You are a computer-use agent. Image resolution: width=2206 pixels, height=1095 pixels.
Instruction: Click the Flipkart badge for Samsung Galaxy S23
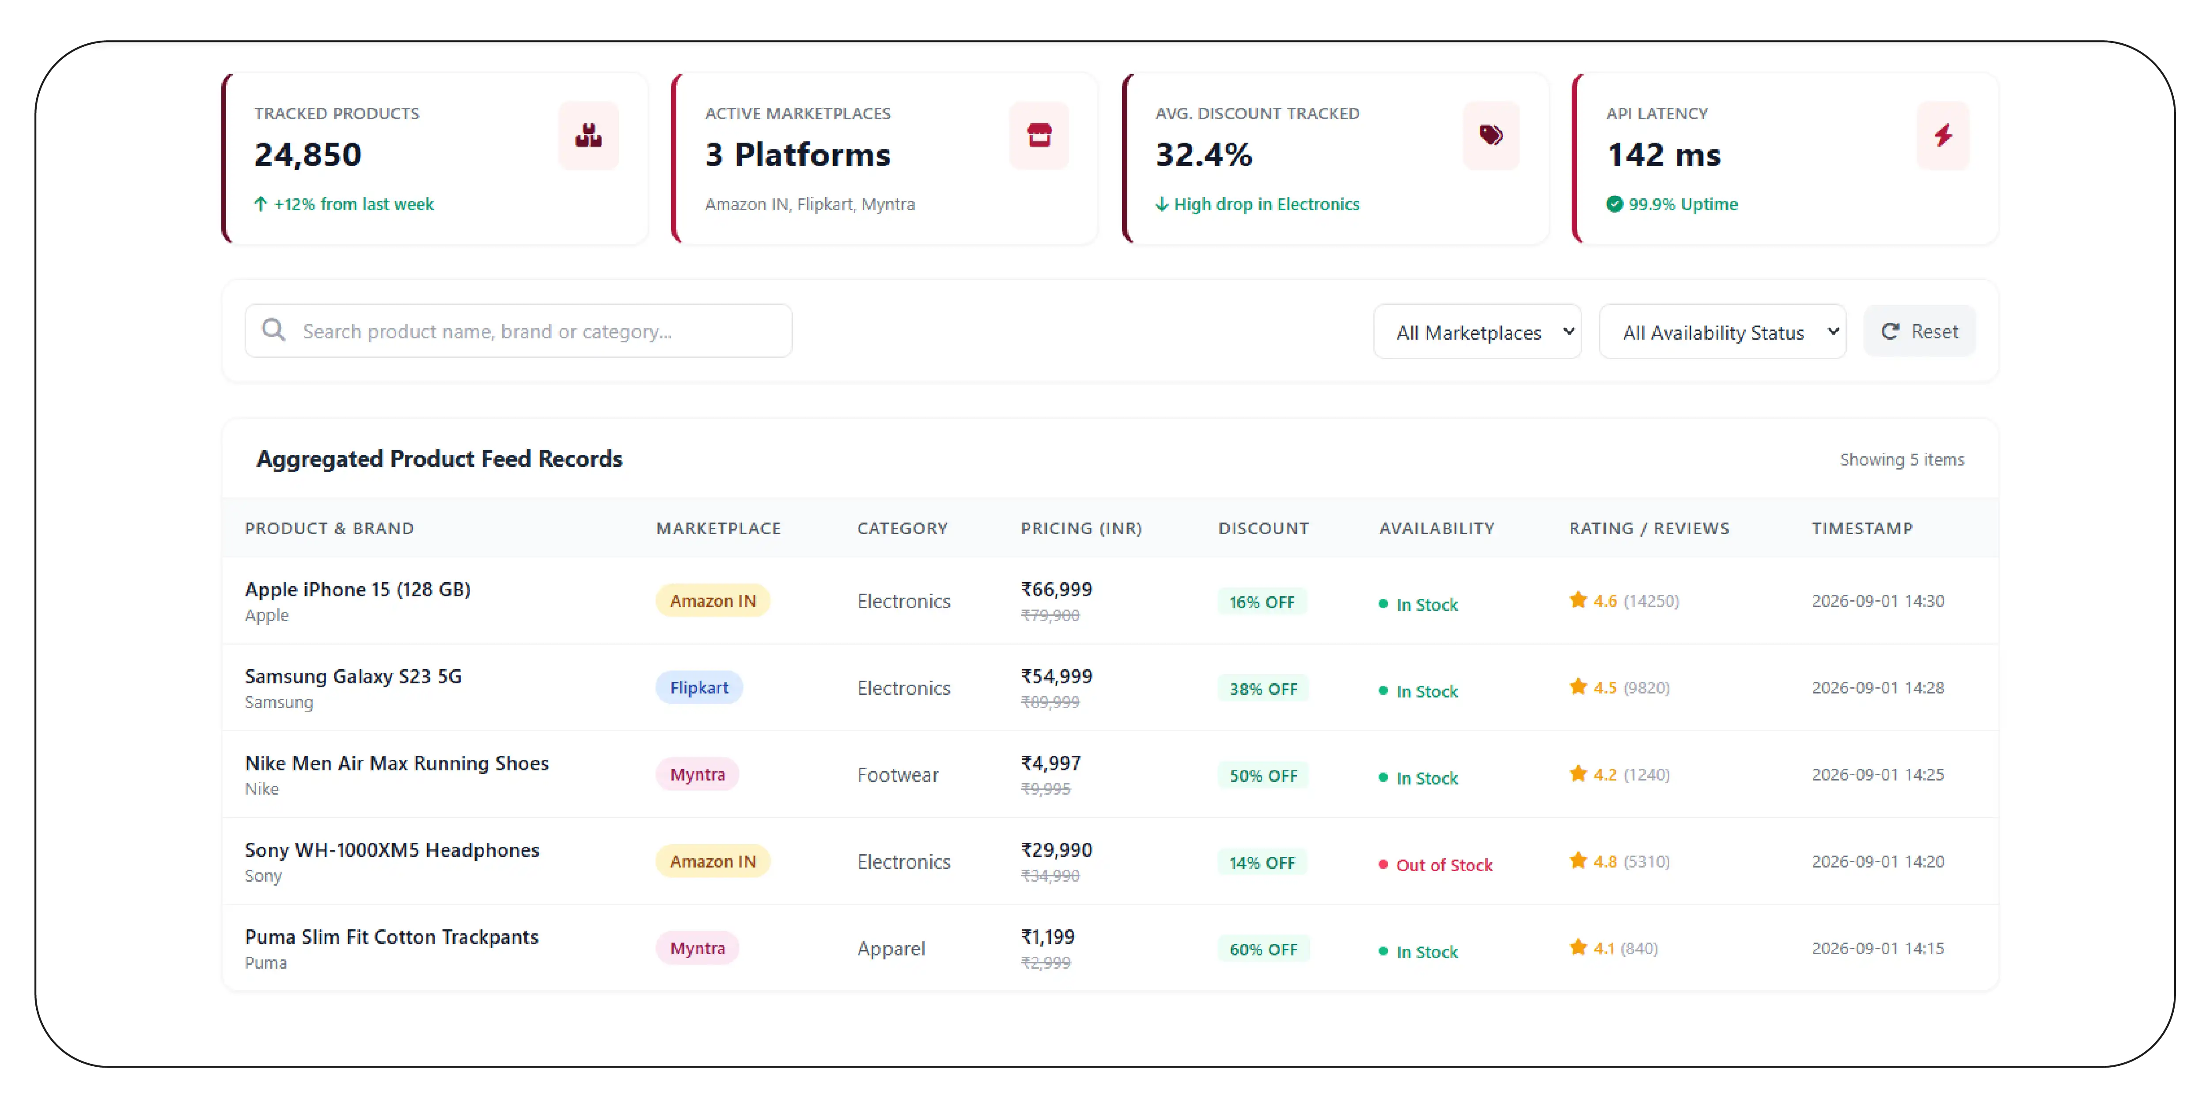click(699, 687)
